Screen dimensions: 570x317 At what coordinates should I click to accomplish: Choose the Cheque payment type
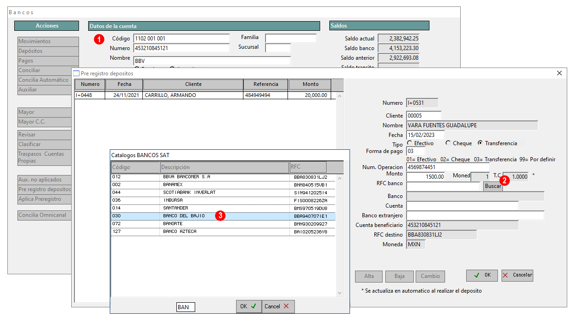[448, 143]
